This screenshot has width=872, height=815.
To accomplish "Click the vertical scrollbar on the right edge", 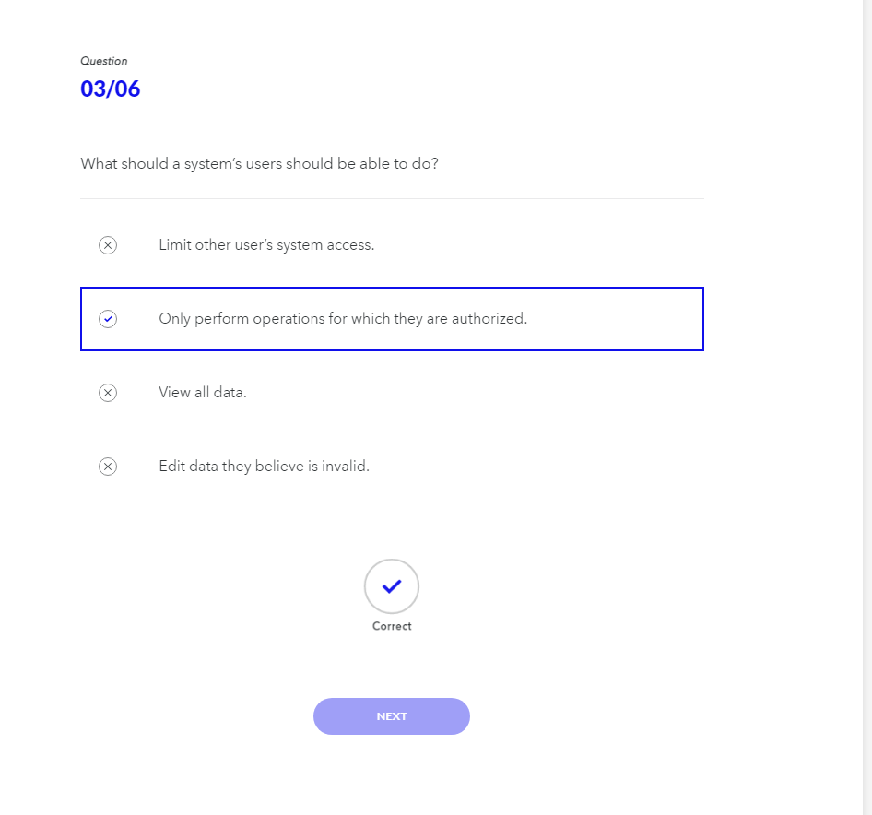I will [866, 406].
